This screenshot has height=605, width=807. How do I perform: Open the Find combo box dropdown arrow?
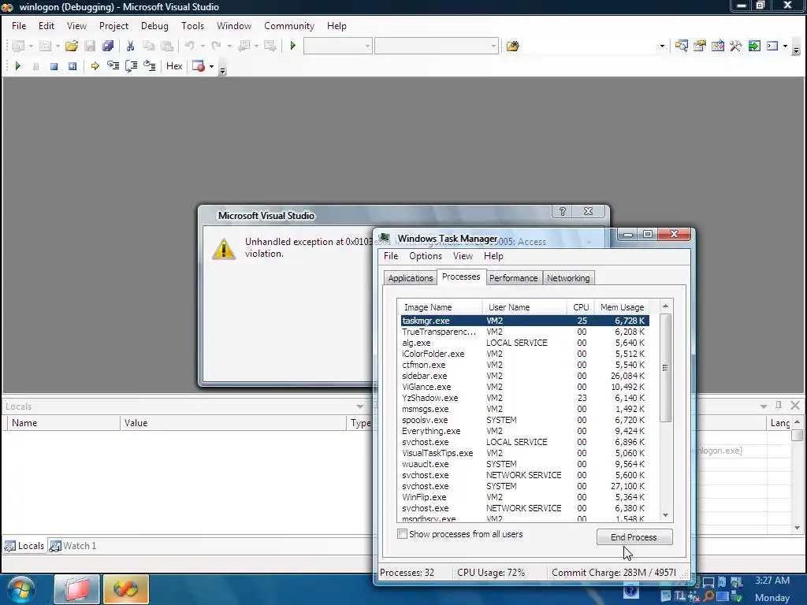662,46
